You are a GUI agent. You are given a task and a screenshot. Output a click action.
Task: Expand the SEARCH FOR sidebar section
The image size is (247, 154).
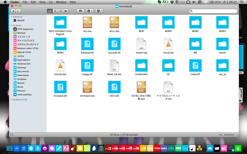[11, 100]
